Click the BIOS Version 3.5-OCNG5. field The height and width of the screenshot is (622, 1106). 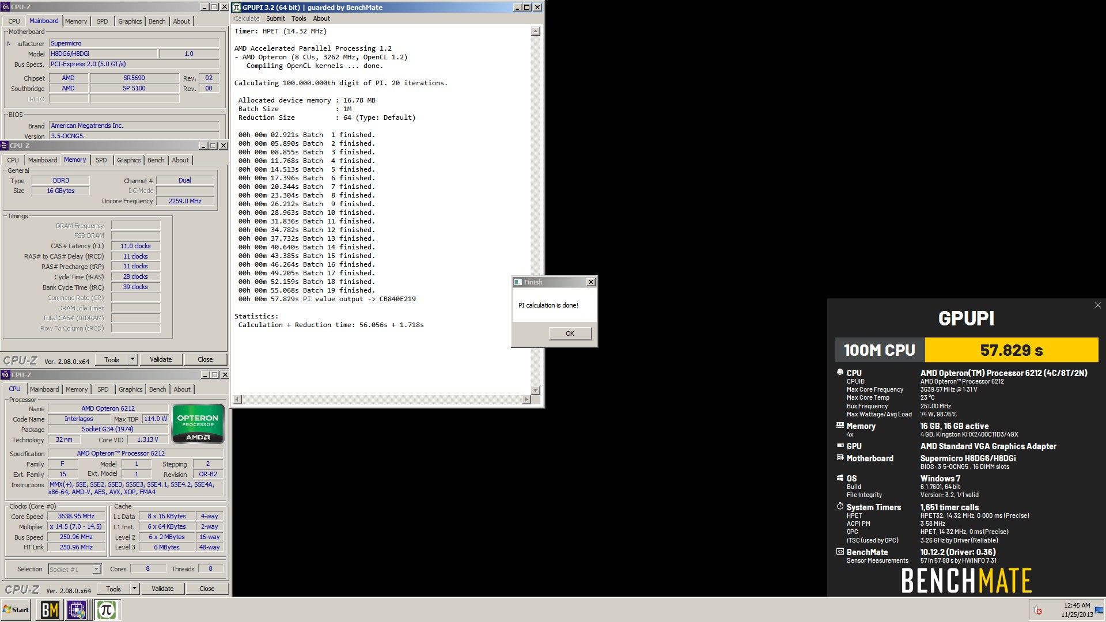pyautogui.click(x=134, y=136)
